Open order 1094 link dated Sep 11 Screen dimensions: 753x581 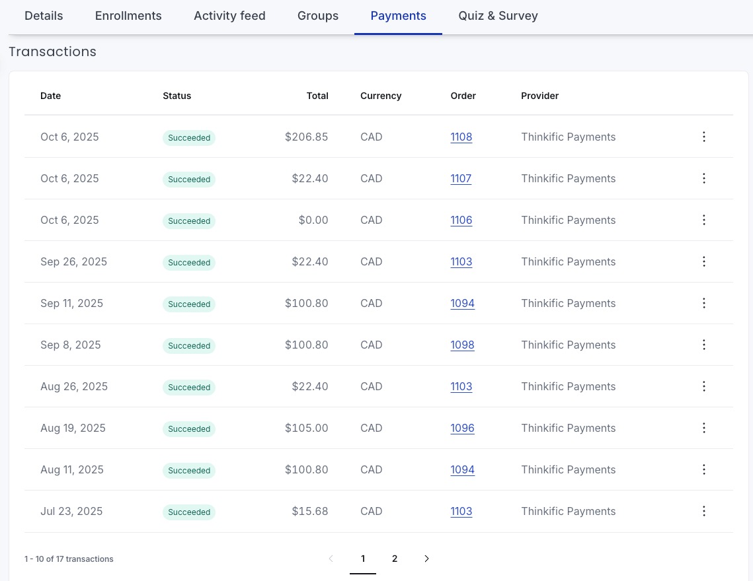pyautogui.click(x=463, y=303)
